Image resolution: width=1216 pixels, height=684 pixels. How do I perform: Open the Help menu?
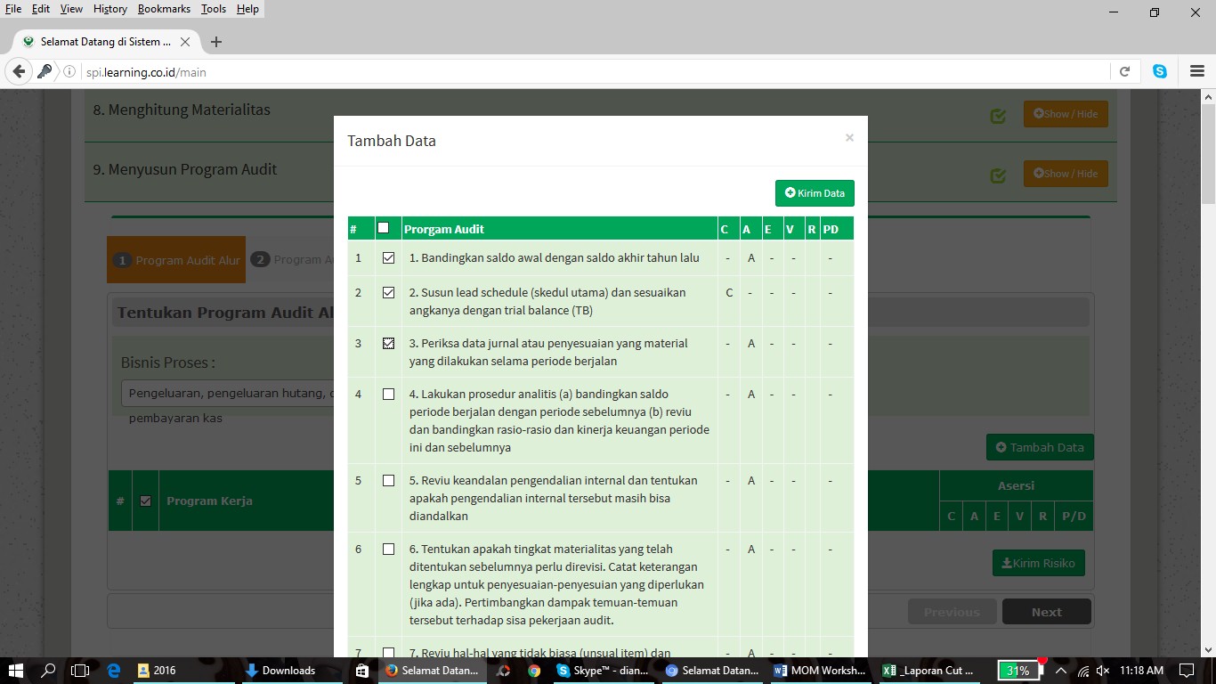pyautogui.click(x=247, y=9)
